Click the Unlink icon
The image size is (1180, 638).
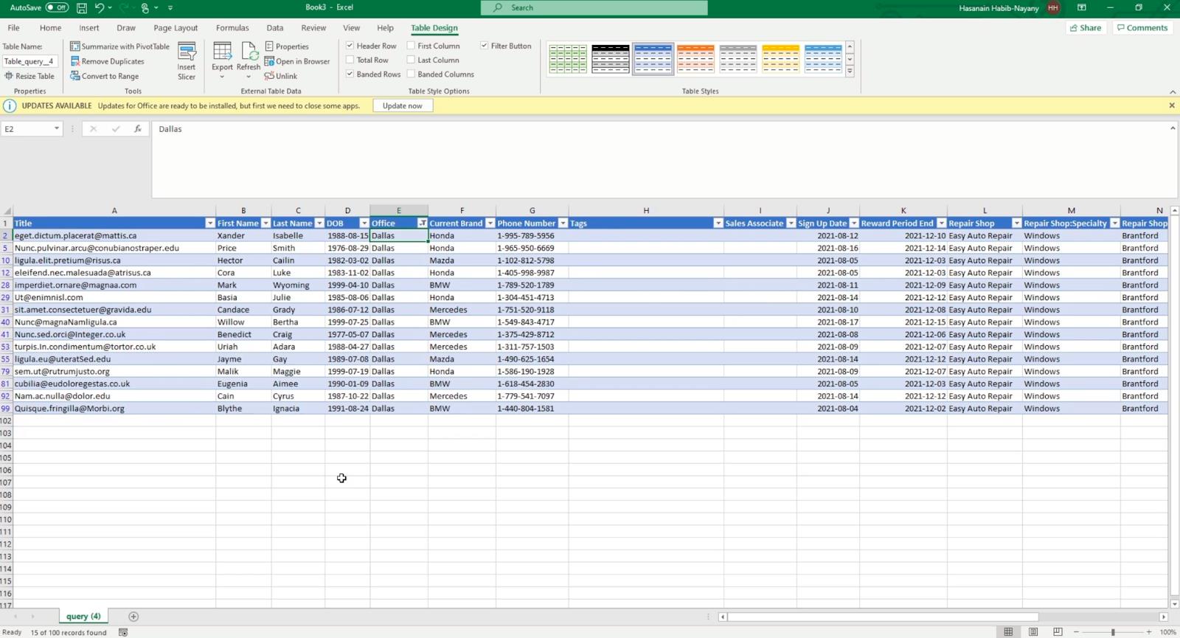point(269,76)
